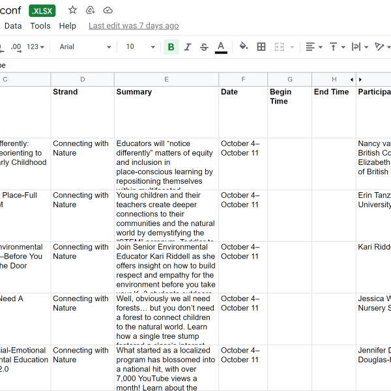The width and height of the screenshot is (391, 391).
Task: Click the increase decimal places icon
Action: click(16, 47)
